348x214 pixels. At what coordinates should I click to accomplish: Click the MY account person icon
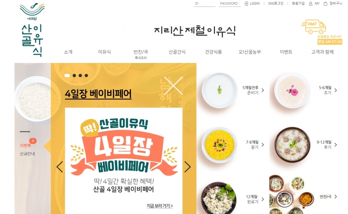click(x=311, y=4)
